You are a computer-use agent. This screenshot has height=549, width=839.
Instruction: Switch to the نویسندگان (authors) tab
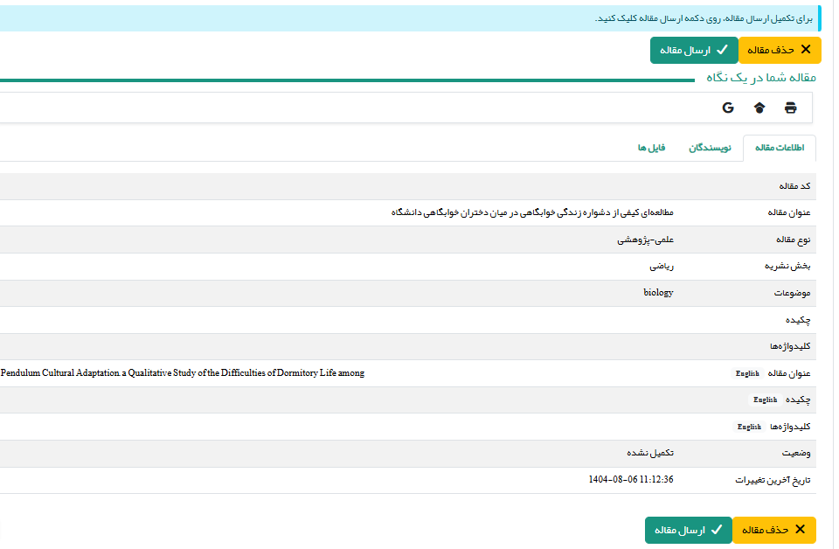tap(709, 148)
